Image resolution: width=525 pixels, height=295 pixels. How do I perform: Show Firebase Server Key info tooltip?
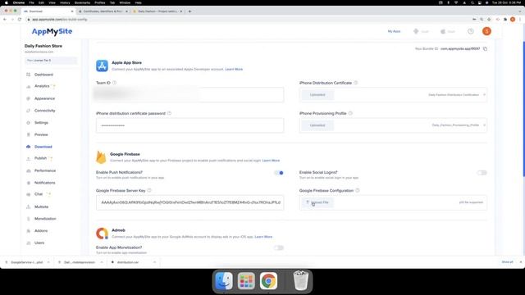[x=149, y=191]
